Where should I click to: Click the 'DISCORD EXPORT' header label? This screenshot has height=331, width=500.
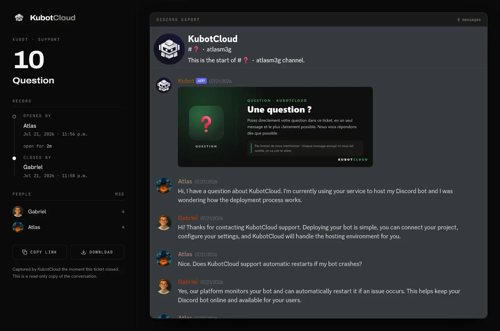(178, 20)
